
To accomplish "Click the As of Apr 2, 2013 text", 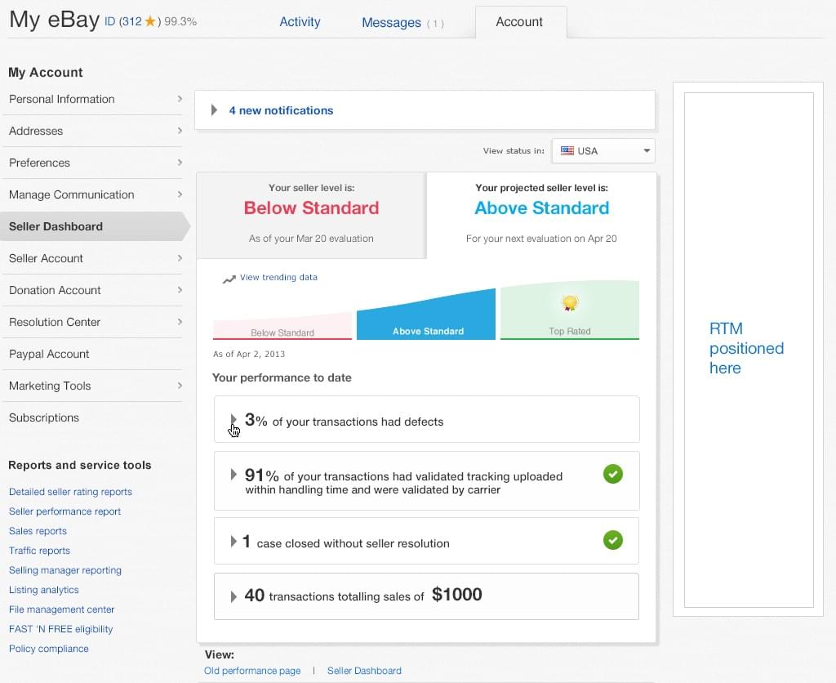I will click(248, 355).
